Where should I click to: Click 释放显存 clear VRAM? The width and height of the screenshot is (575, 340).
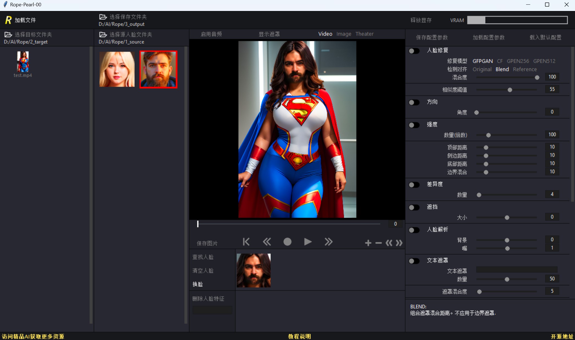(421, 20)
